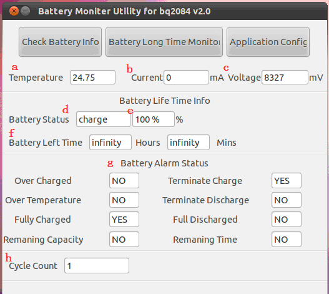Close the Battery Monitor window

14,11
